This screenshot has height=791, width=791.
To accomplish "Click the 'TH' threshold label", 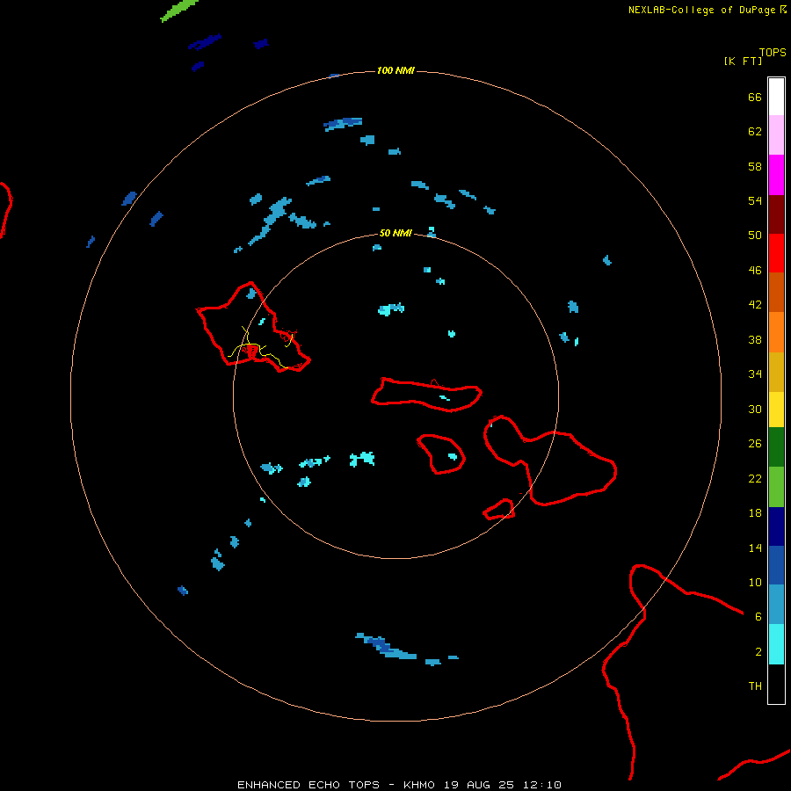I will 755,686.
